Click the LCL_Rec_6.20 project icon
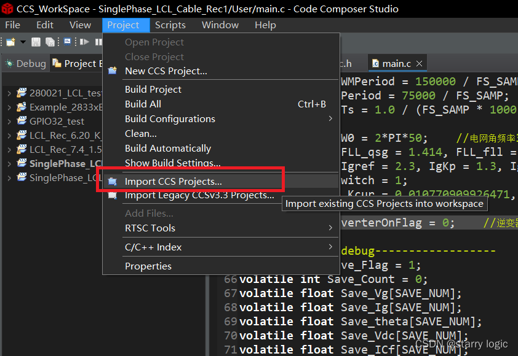Image resolution: width=518 pixels, height=356 pixels. coord(22,135)
